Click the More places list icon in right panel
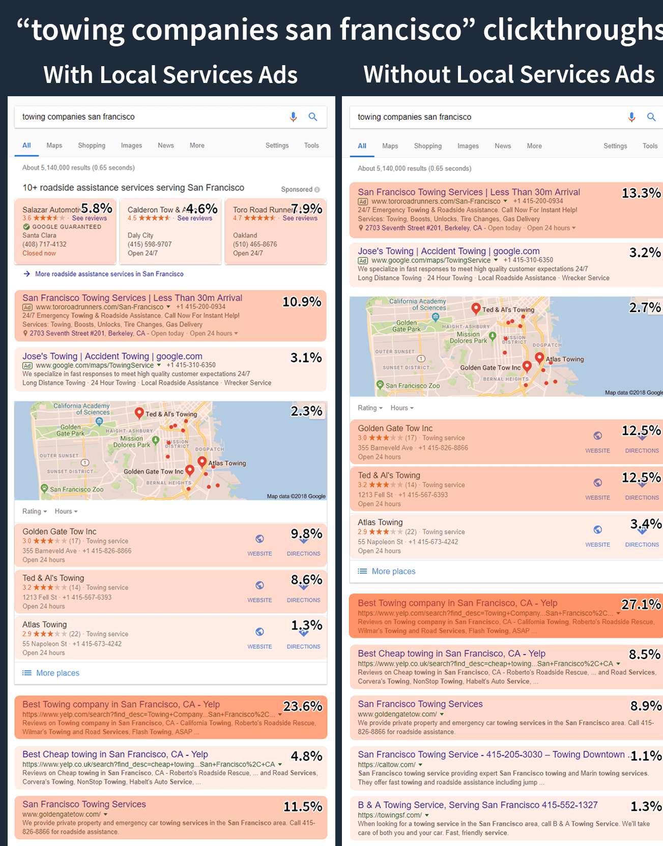Image resolution: width=663 pixels, height=846 pixels. [362, 571]
